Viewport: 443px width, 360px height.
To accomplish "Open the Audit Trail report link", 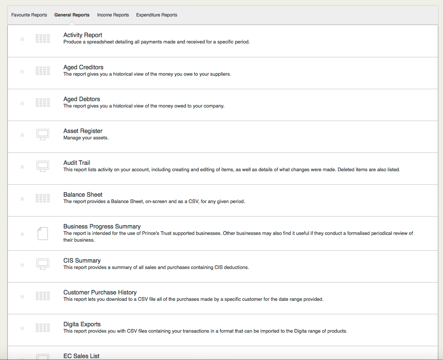I will (77, 163).
